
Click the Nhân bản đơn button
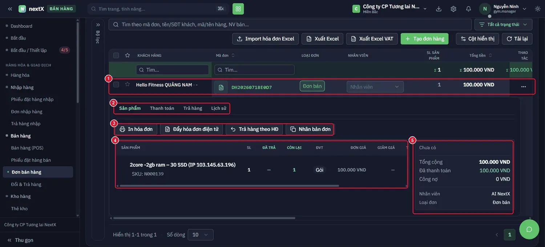pyautogui.click(x=310, y=129)
